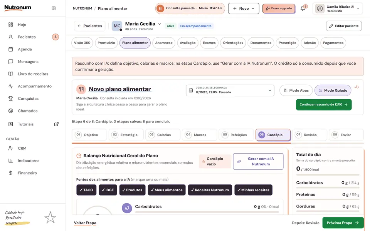Toggle the TACO food source
The width and height of the screenshot is (370, 231).
(86, 190)
